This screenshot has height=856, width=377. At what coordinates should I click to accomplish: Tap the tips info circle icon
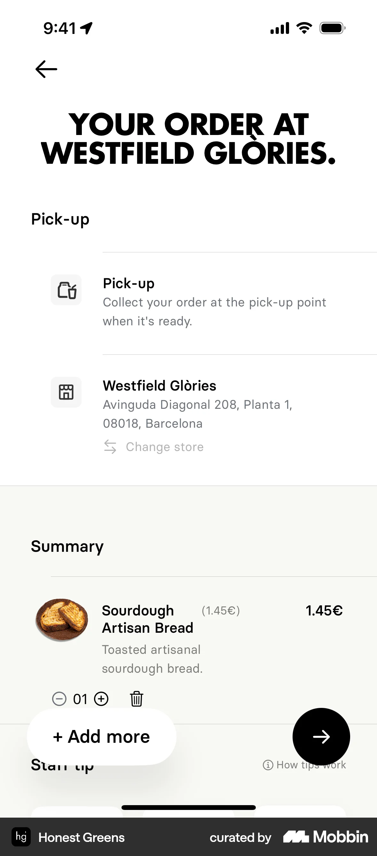(268, 765)
